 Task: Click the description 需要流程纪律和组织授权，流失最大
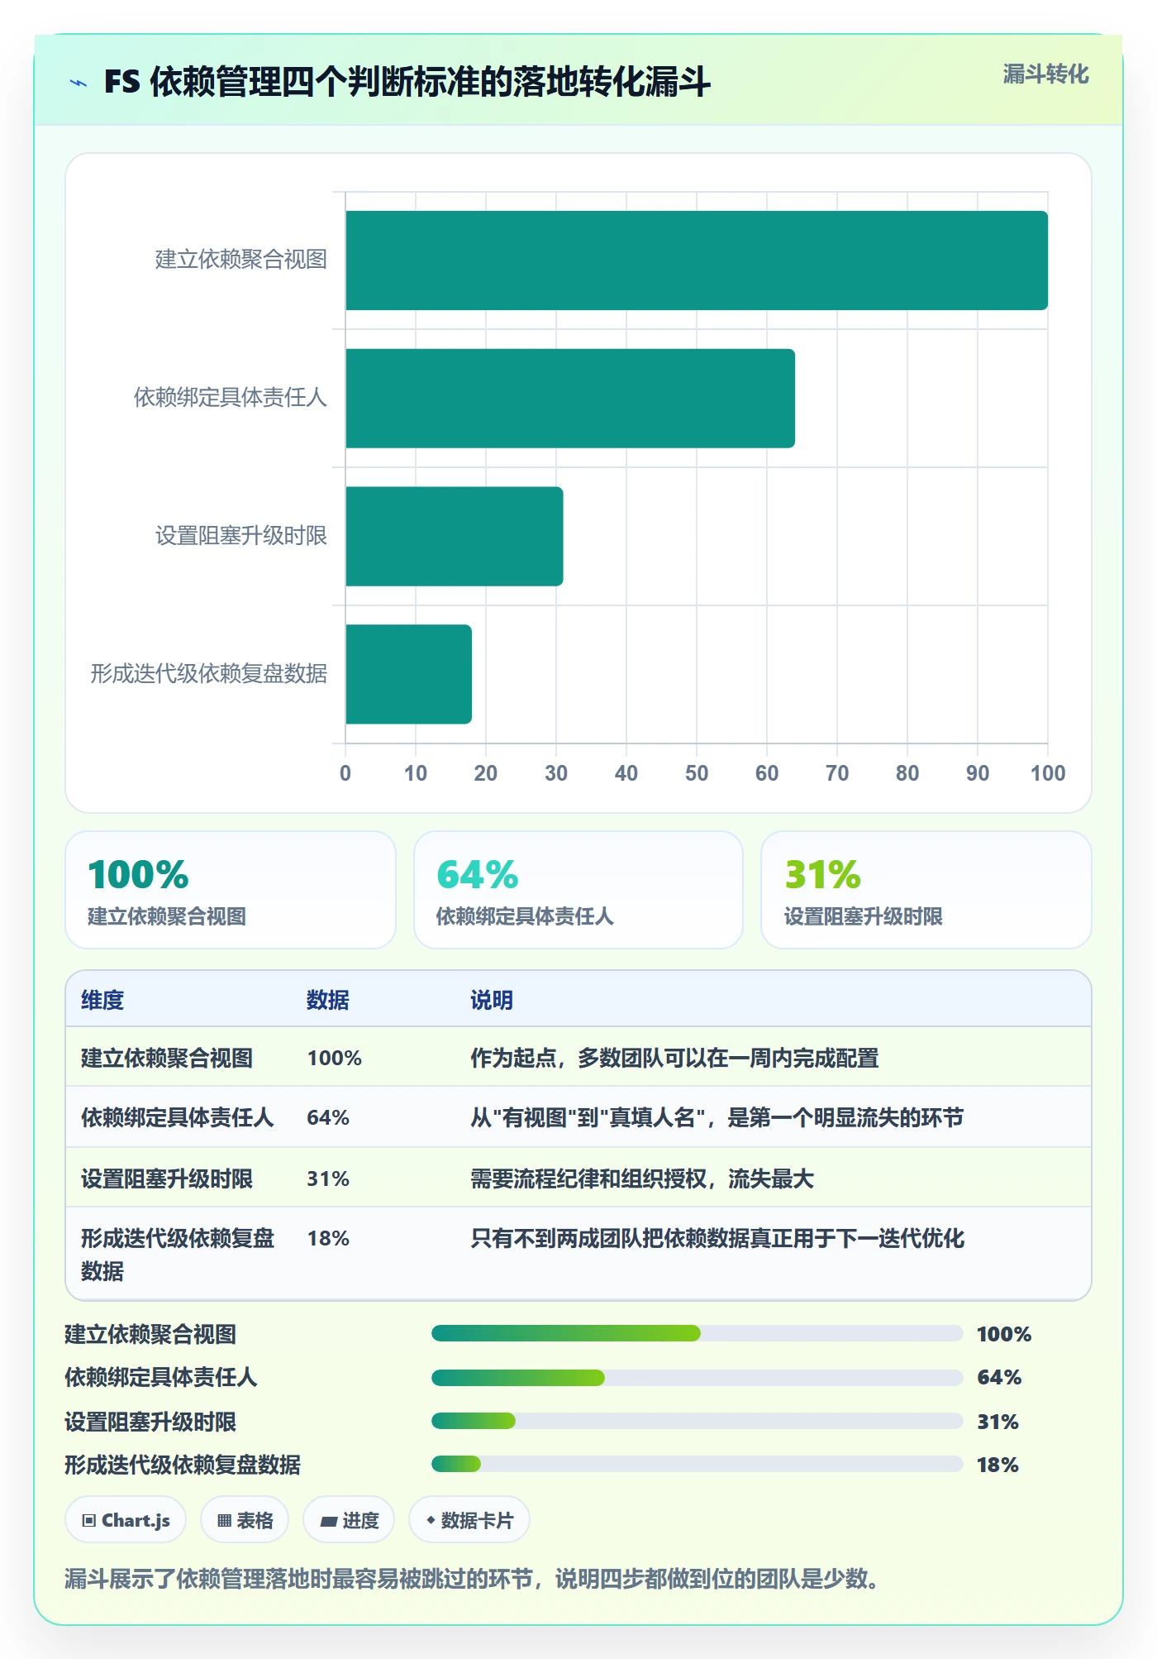642,1179
